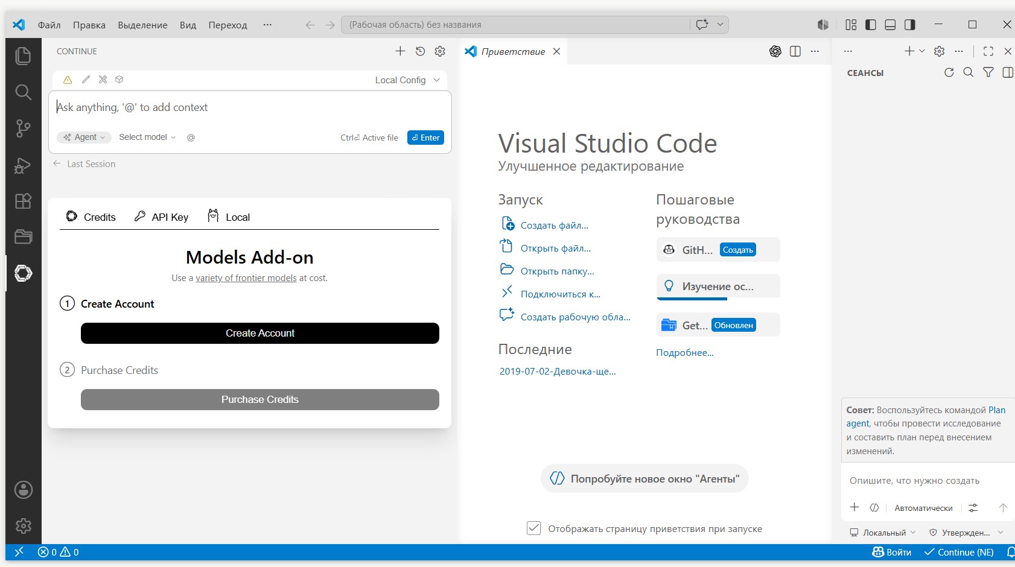The height and width of the screenshot is (567, 1015).
Task: Open ChatGPT icon in editor title bar
Action: (x=775, y=51)
